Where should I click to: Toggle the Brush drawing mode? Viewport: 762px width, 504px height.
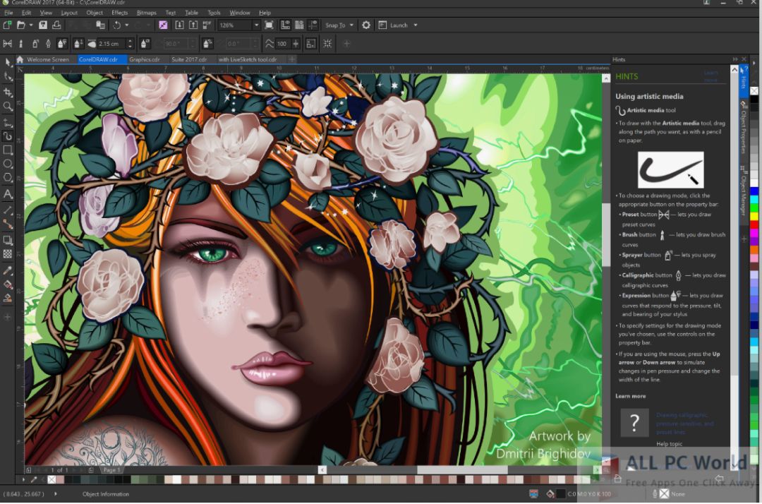21,44
